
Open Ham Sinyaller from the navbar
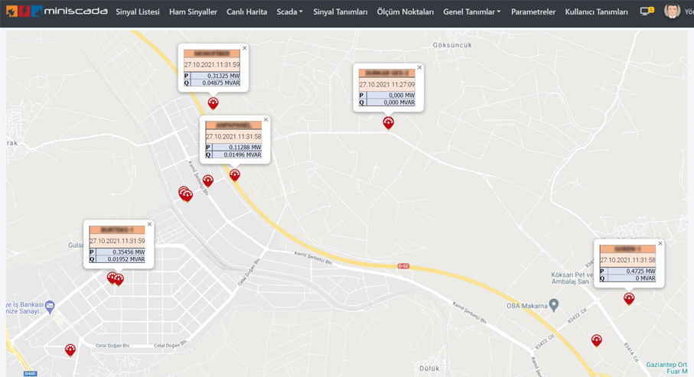193,12
